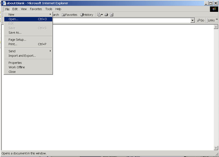
Task: Open the Send submenu entry
Action: pos(28,51)
